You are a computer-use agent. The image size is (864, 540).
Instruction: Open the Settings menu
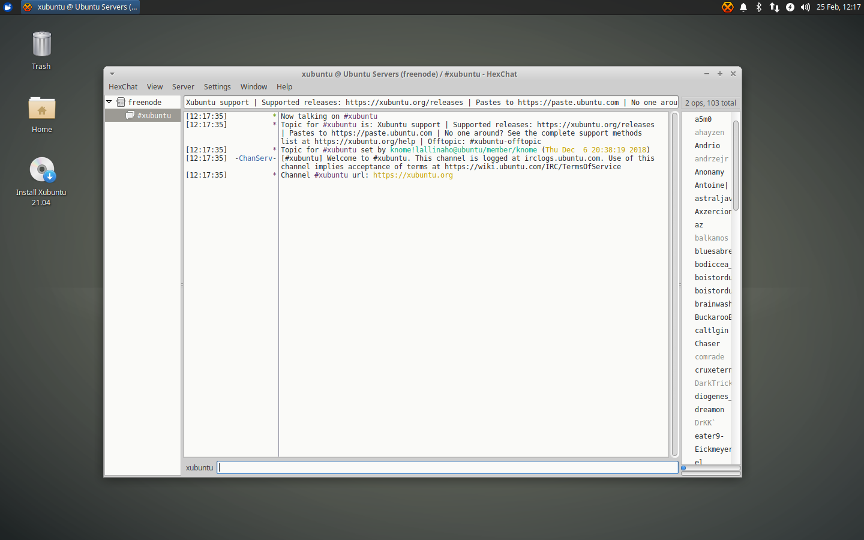click(217, 86)
